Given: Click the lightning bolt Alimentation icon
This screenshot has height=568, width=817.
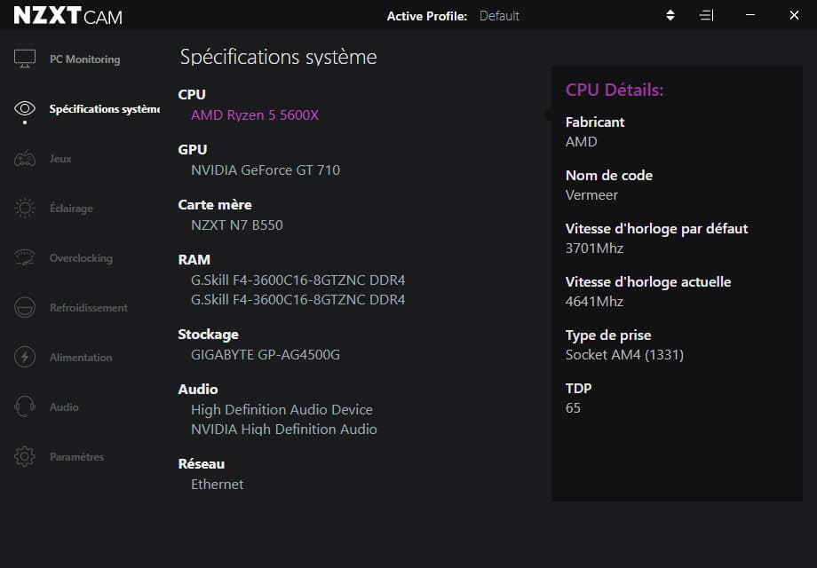Looking at the screenshot, I should (25, 357).
